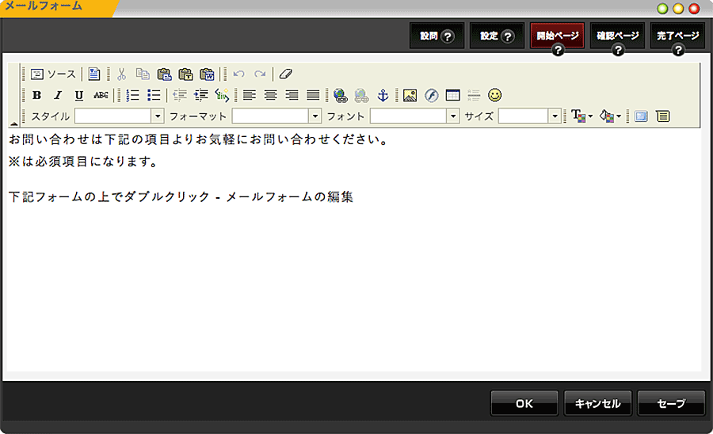
Task: Collapse the editor toolbar
Action: click(13, 124)
